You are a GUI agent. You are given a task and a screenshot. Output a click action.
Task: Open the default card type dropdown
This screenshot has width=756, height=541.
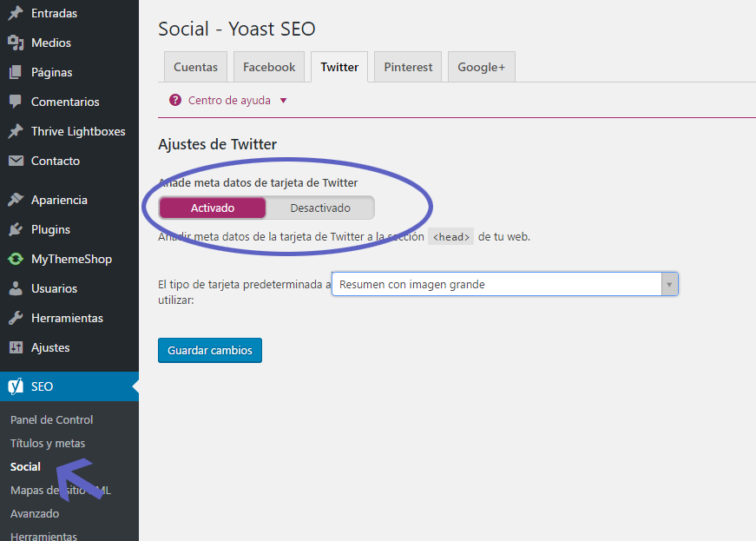[505, 284]
